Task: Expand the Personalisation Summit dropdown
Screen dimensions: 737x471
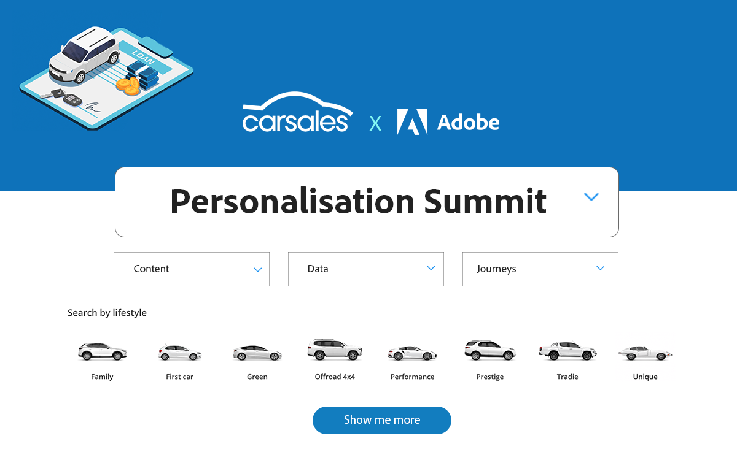Action: point(591,197)
